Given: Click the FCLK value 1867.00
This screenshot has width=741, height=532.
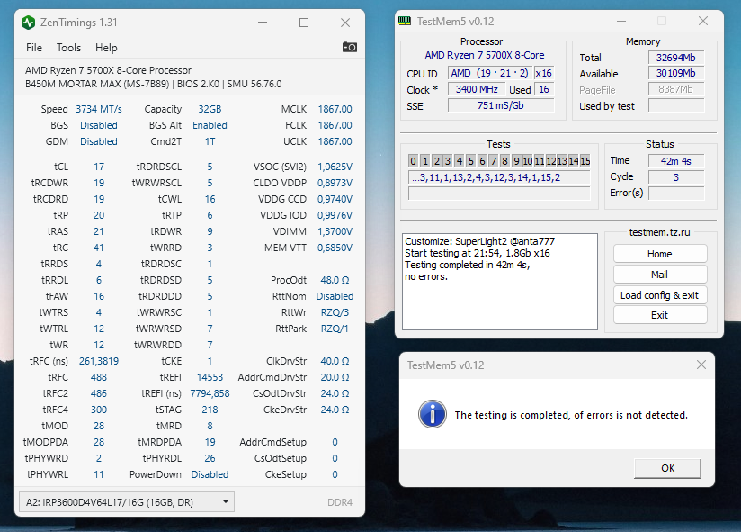Looking at the screenshot, I should coord(335,125).
